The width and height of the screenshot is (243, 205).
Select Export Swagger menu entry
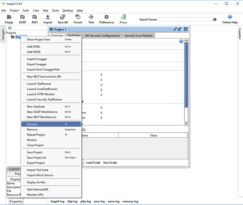tap(51, 64)
